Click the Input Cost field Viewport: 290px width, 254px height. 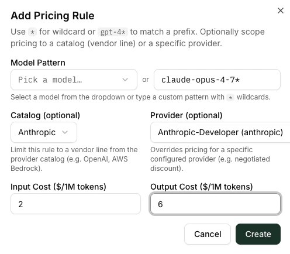coord(75,204)
